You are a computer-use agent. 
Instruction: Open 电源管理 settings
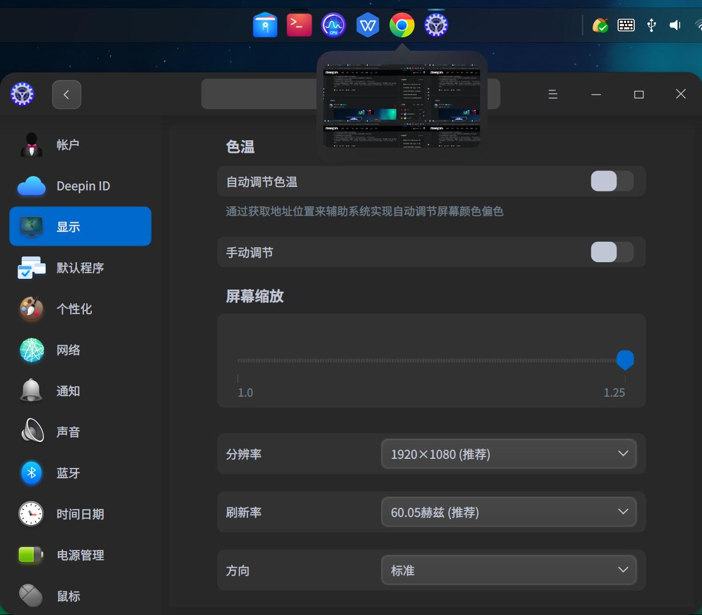coord(80,555)
